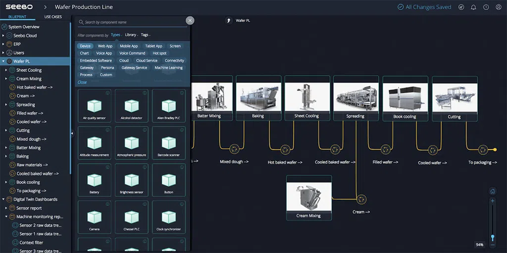Select the Baking machine thumbnail
Viewport: 507px width, 253px height.
click(x=258, y=97)
